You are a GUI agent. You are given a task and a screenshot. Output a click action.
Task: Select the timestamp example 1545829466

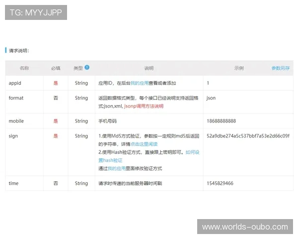click(220, 183)
